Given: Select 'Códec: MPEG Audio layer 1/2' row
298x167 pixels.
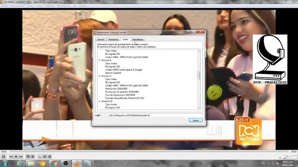Looking at the screenshot, I should click(123, 70).
